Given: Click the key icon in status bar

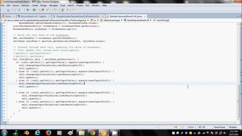Looking at the screenshot, I should (x=175, y=127).
